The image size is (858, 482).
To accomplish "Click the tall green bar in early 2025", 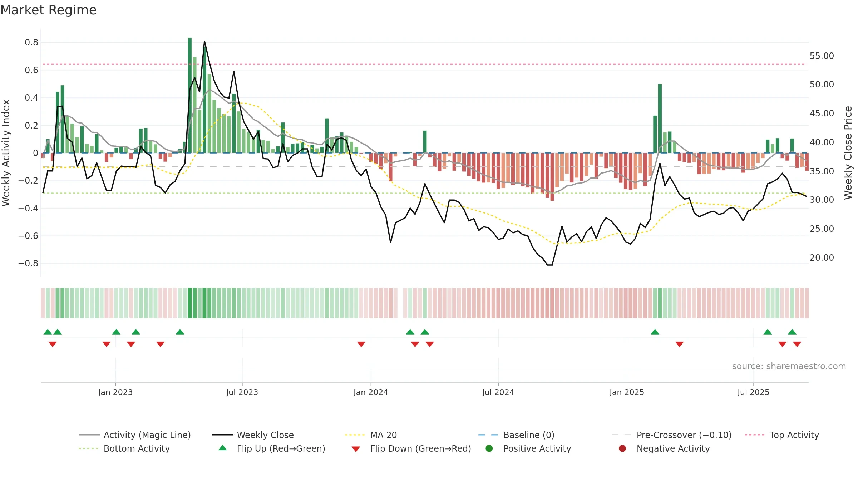I will [x=660, y=119].
